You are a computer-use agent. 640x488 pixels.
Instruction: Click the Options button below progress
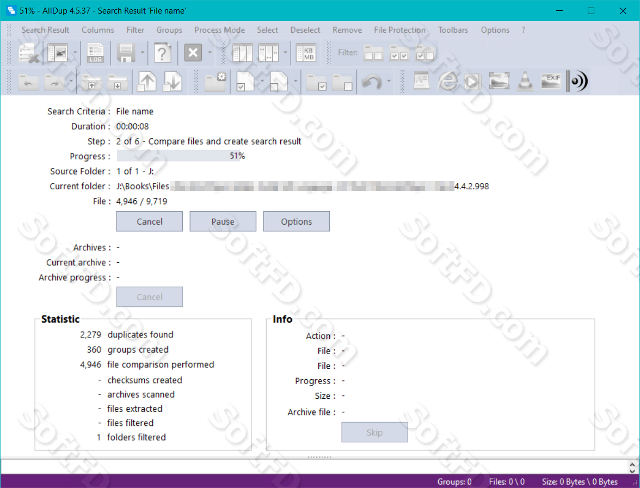296,221
